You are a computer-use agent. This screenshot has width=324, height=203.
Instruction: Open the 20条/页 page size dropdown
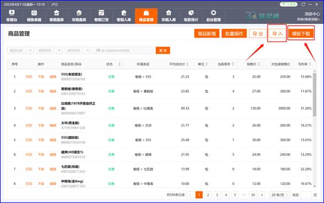click(x=280, y=195)
